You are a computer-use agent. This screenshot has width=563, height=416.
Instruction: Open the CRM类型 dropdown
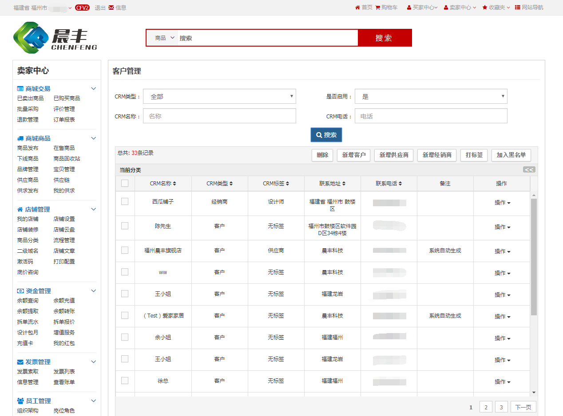pos(219,96)
